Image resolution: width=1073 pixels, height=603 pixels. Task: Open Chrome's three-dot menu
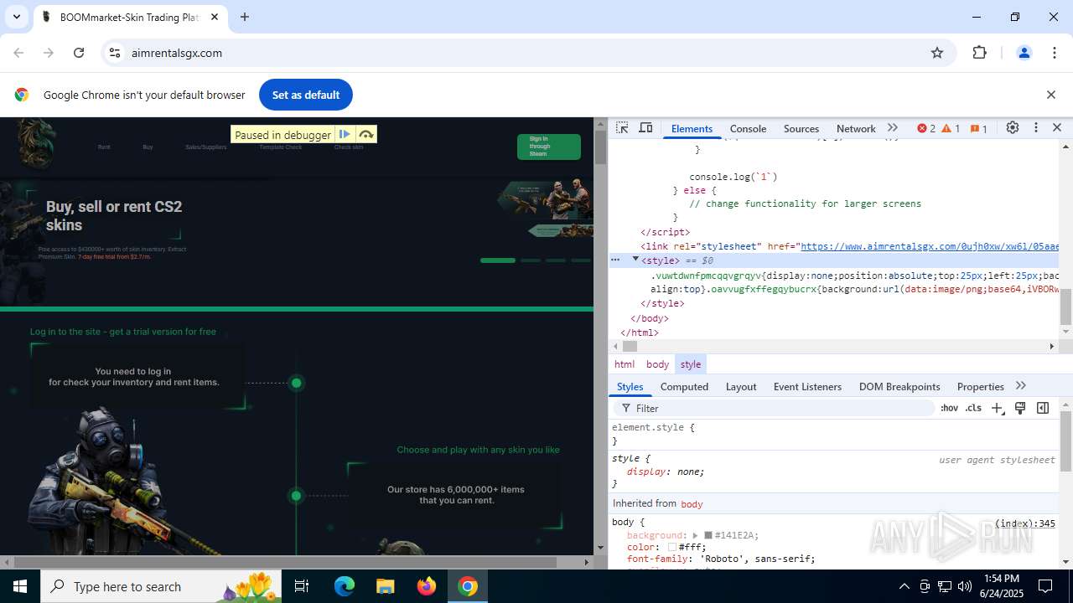(1055, 53)
